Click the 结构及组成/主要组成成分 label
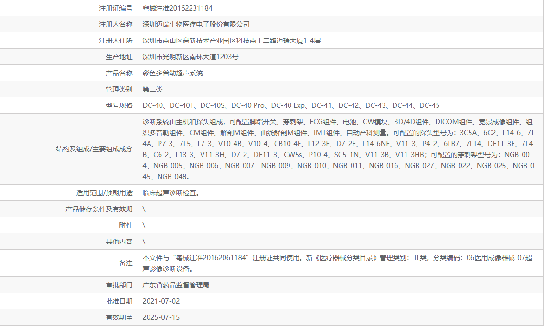 (94, 149)
